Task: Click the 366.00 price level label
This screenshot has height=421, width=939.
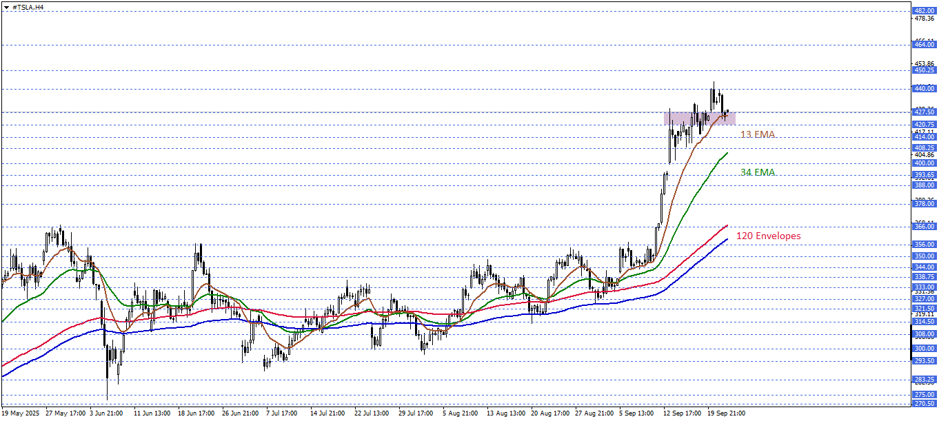Action: pyautogui.click(x=923, y=227)
